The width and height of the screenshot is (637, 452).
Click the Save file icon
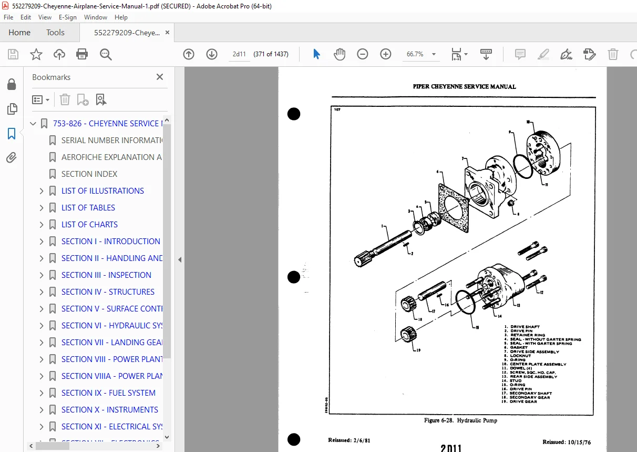point(13,54)
